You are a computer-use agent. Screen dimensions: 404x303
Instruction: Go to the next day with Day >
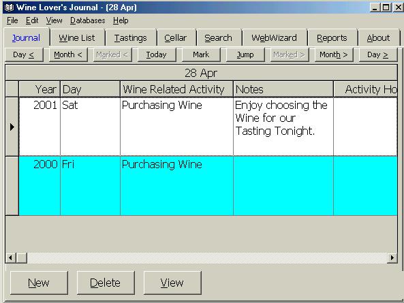click(x=377, y=54)
